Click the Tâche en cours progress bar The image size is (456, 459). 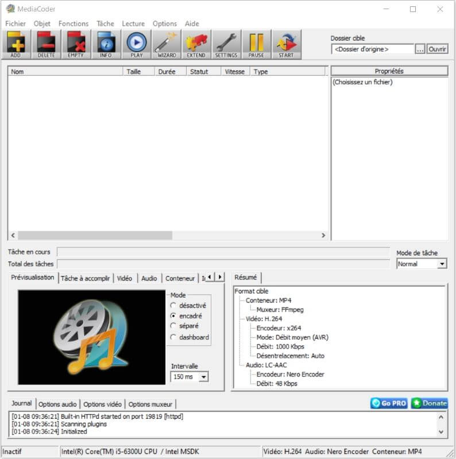pos(223,252)
